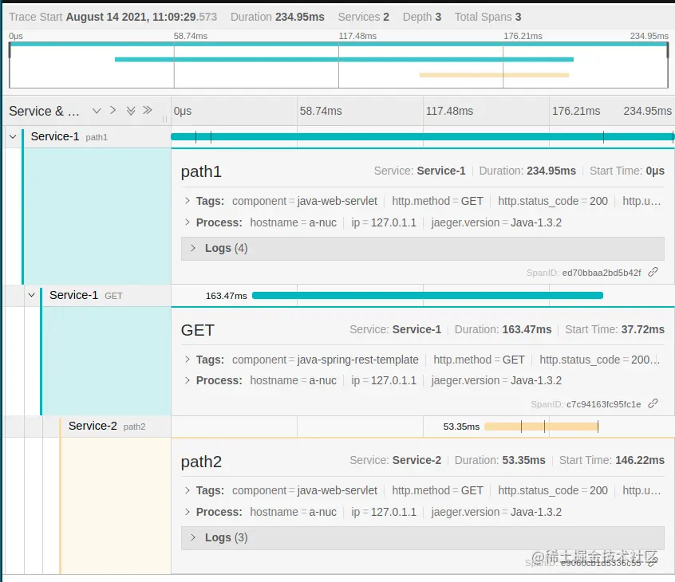Screen dimensions: 675x582
Task: Click the 'GET' detail heading
Action: tap(198, 330)
